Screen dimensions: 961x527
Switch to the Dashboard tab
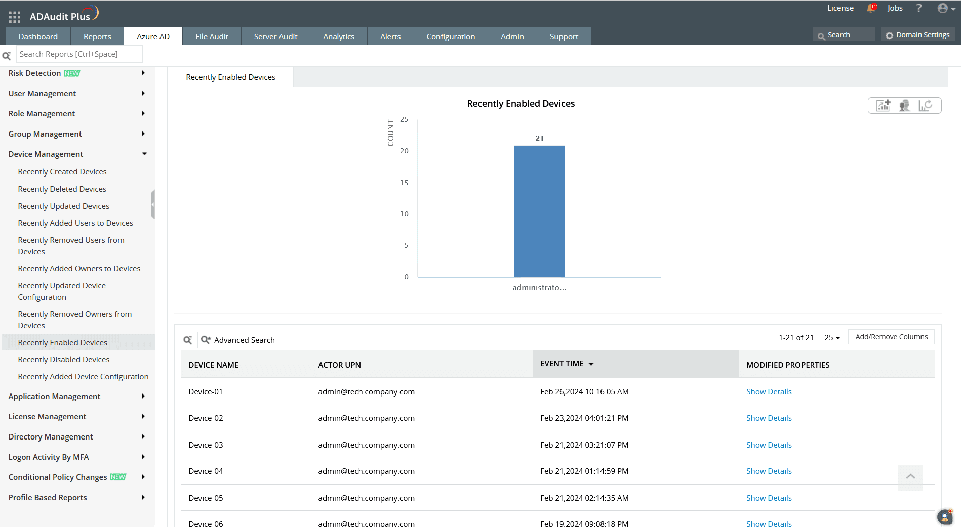tap(38, 36)
